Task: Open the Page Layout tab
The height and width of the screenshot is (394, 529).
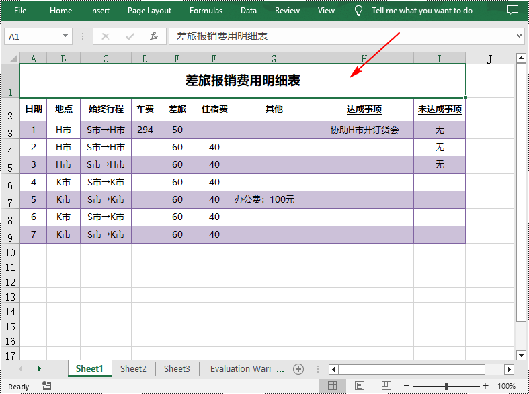Action: 149,11
